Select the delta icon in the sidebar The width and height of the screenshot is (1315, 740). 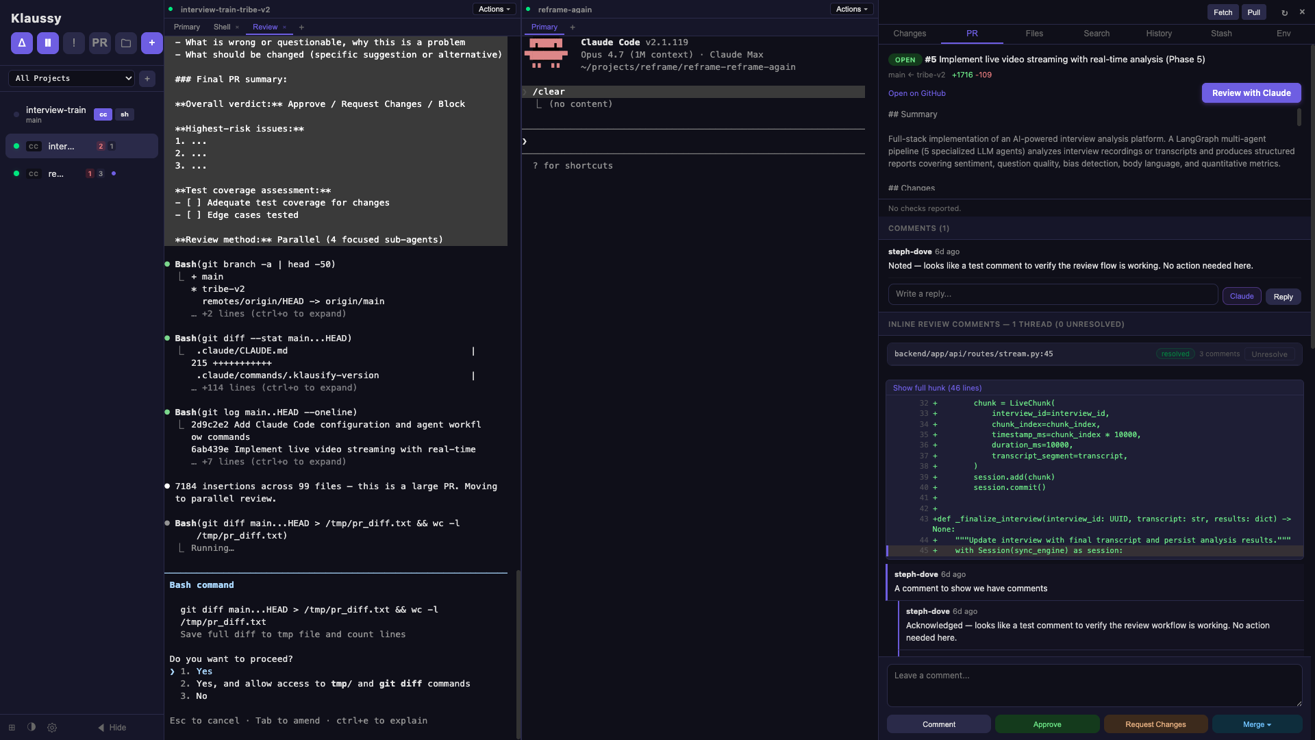21,42
